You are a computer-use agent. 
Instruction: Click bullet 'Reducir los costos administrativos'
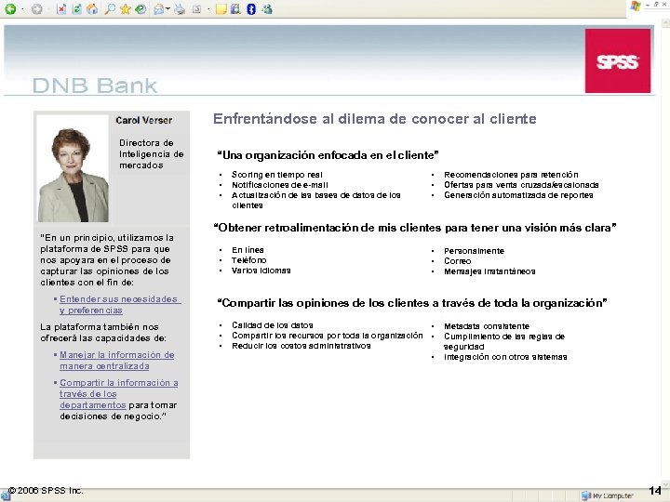tap(301, 346)
